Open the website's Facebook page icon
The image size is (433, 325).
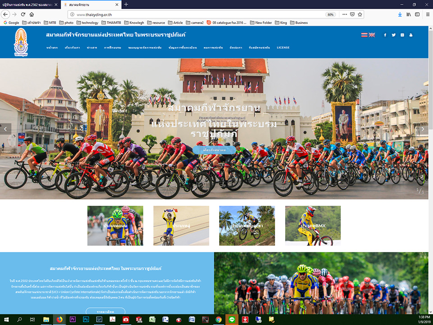click(385, 35)
